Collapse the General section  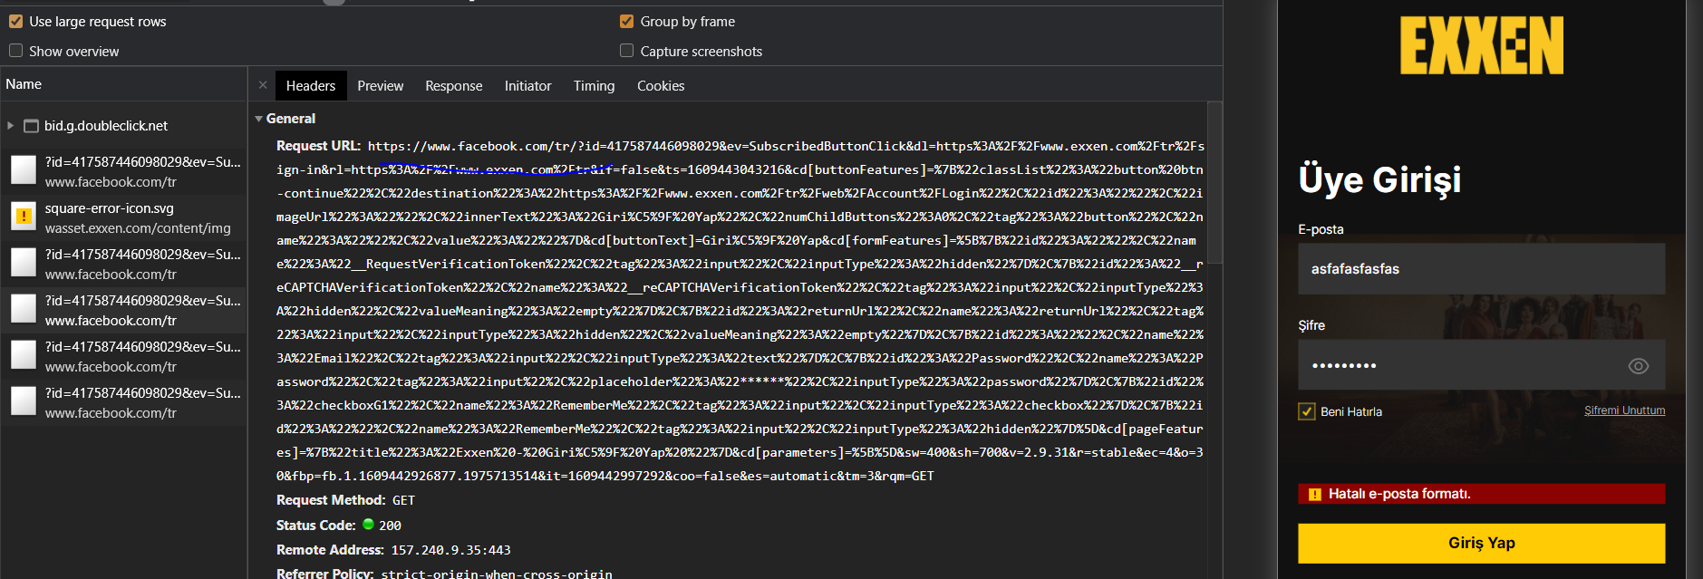pos(259,119)
